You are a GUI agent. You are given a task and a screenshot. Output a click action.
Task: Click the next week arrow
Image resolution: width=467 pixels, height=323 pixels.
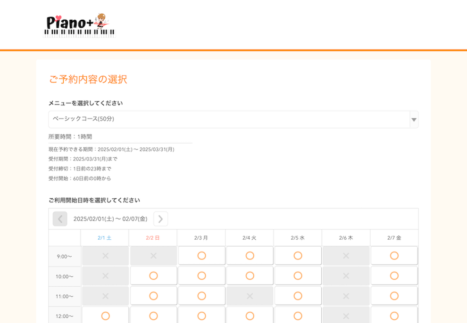click(x=160, y=218)
